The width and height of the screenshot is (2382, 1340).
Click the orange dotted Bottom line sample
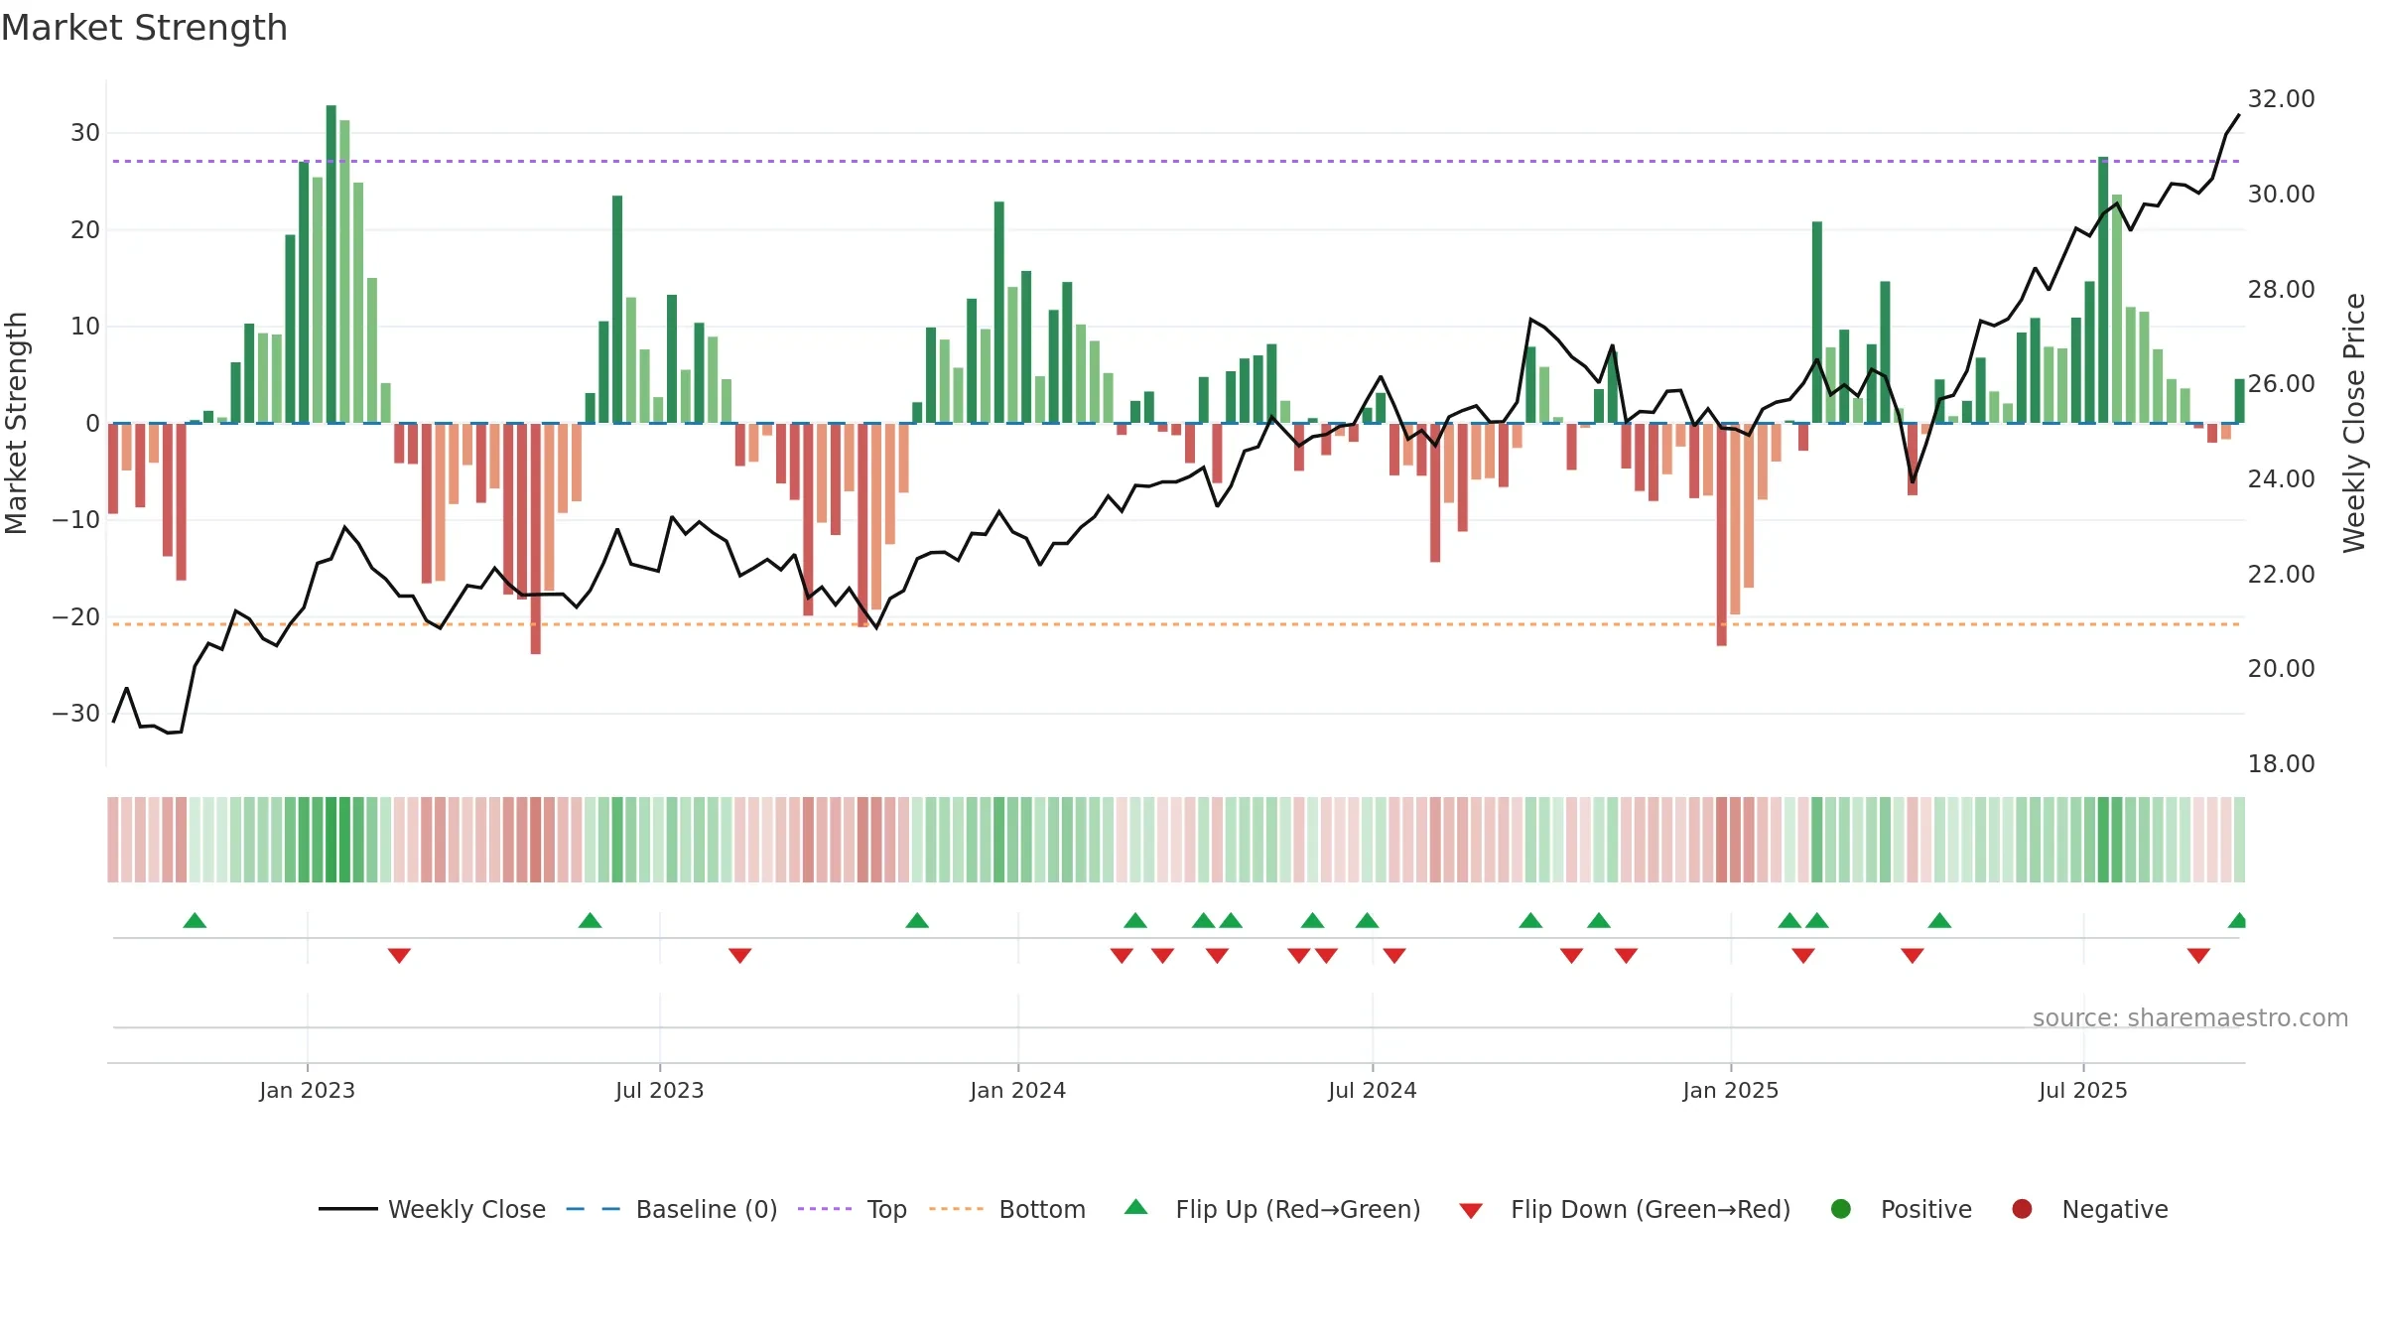pyautogui.click(x=956, y=1209)
